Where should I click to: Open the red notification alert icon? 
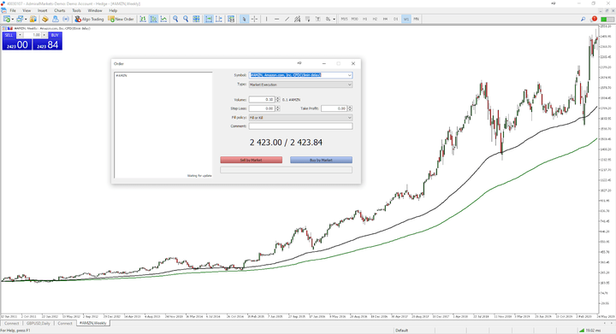coord(594,19)
